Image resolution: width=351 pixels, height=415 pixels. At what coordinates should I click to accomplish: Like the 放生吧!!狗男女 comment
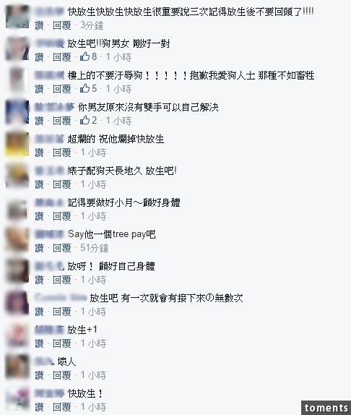point(39,57)
